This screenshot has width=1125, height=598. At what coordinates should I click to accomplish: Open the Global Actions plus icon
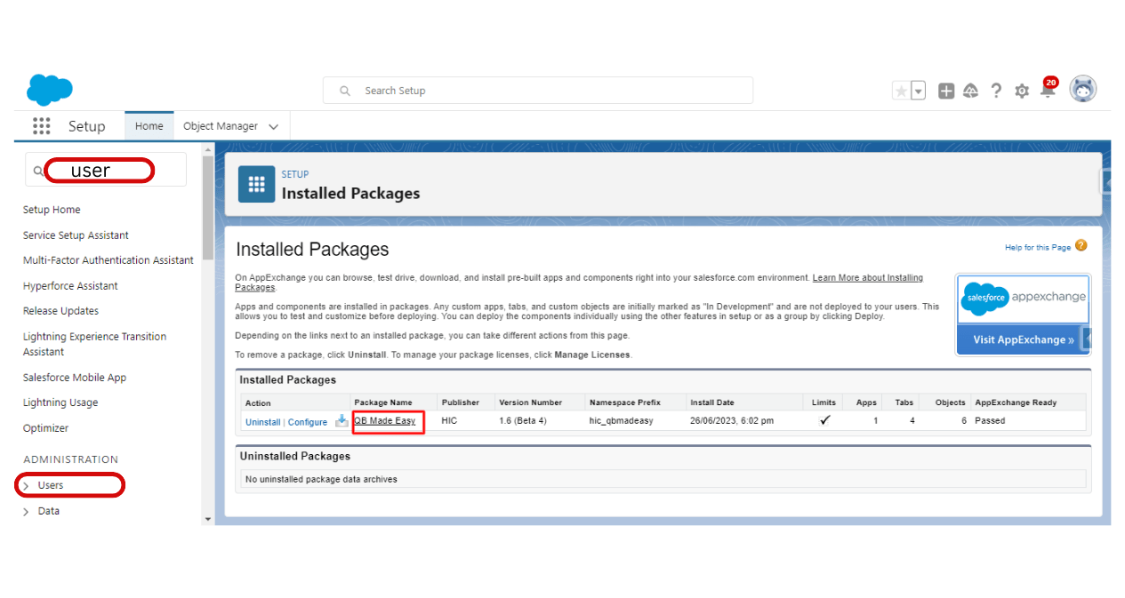pyautogui.click(x=946, y=91)
